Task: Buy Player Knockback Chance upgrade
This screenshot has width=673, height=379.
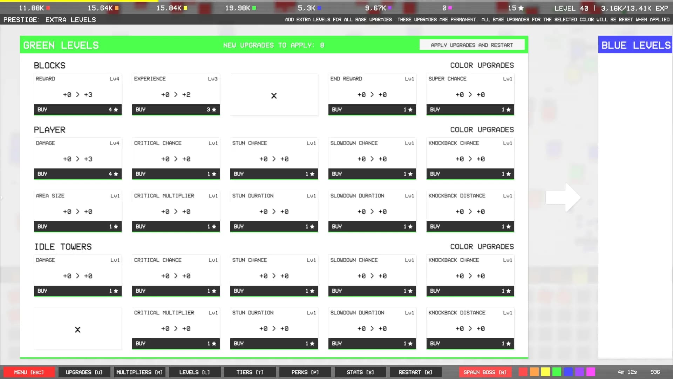Action: tap(470, 174)
